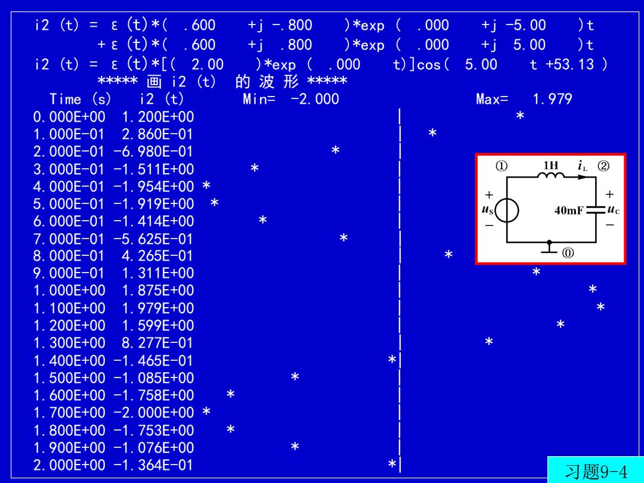644x483 pixels.
Task: Select the value 2.860E-01
Action: pos(157,134)
